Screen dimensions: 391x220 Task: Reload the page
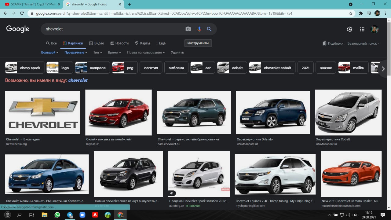click(22, 13)
